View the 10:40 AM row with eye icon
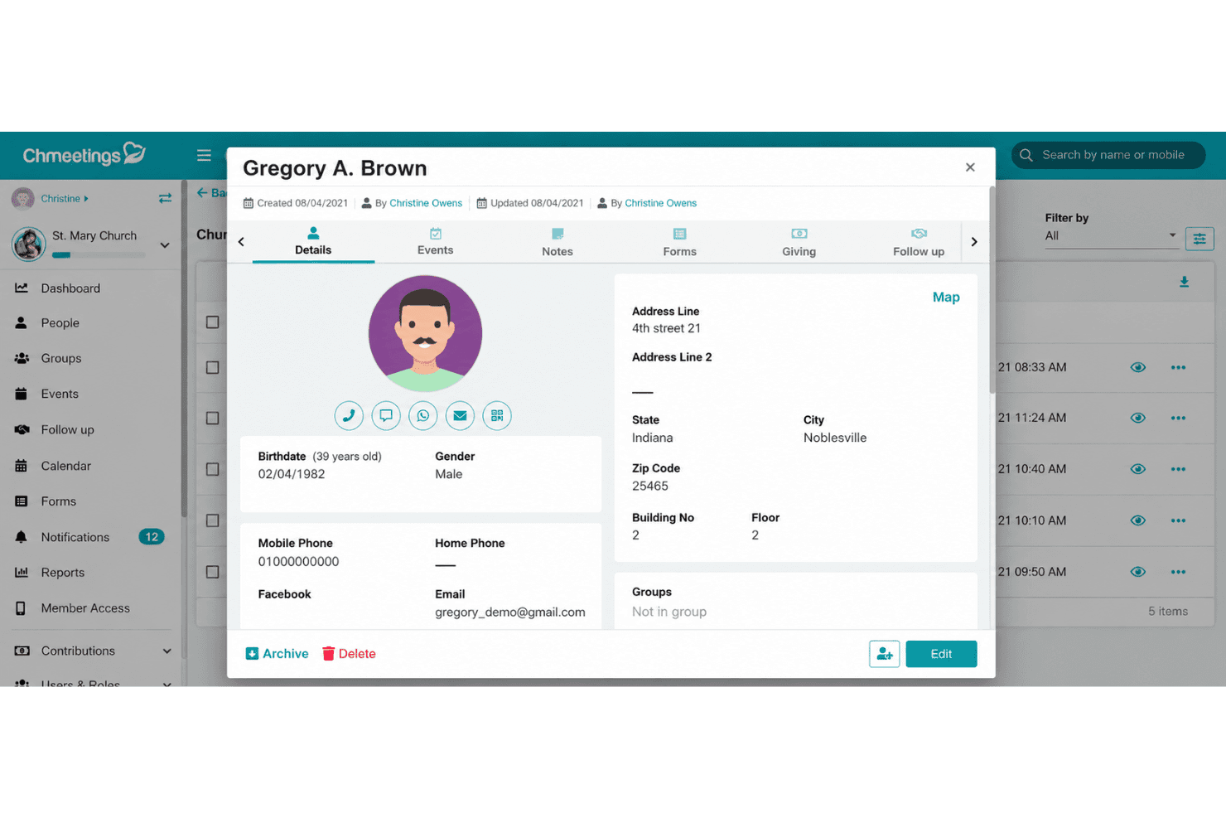Screen dimensions: 1226x818 point(1138,469)
